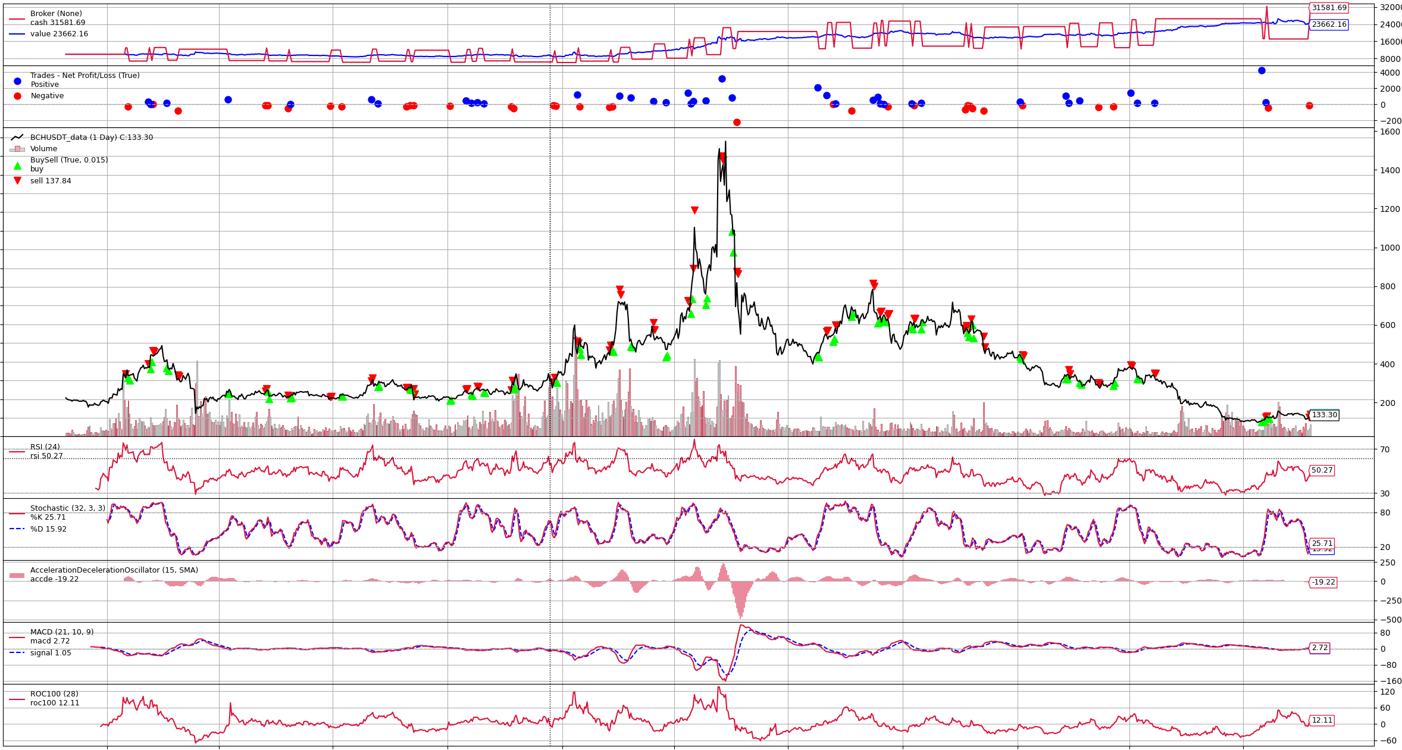Click the cash 31581.69 value tag
This screenshot has height=750, width=1402.
point(1329,8)
